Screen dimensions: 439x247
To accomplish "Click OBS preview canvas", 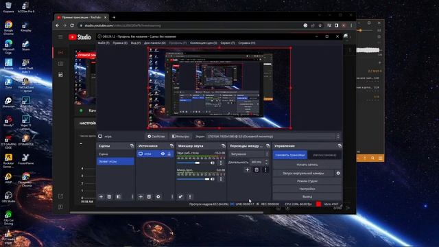I will point(219,88).
